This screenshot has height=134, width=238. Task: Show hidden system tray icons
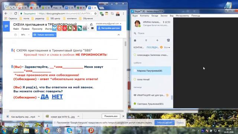[x=198, y=131]
